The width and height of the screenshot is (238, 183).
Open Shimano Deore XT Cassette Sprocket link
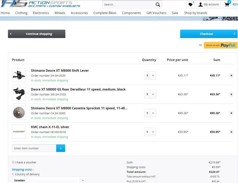pyautogui.click(x=79, y=108)
